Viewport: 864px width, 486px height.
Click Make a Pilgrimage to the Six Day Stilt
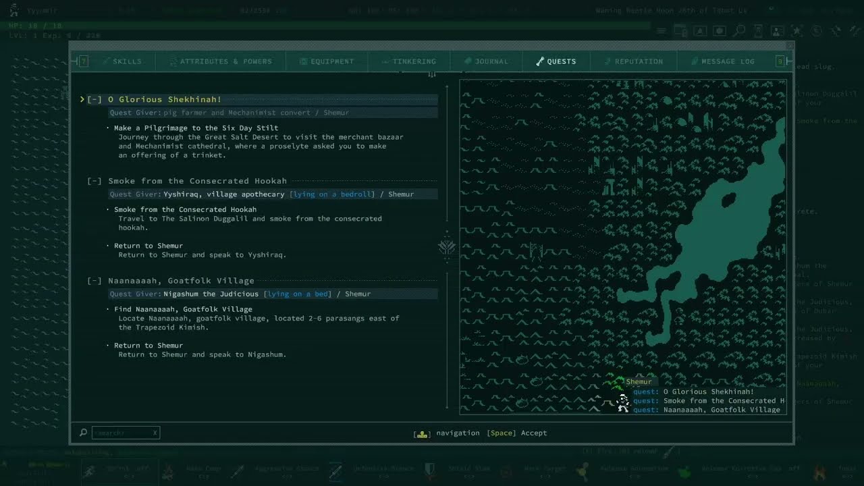pyautogui.click(x=196, y=128)
